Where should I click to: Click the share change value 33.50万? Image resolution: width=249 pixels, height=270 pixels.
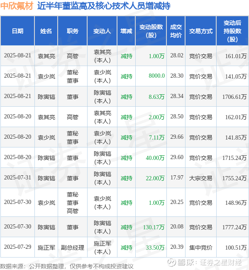tap(155, 248)
